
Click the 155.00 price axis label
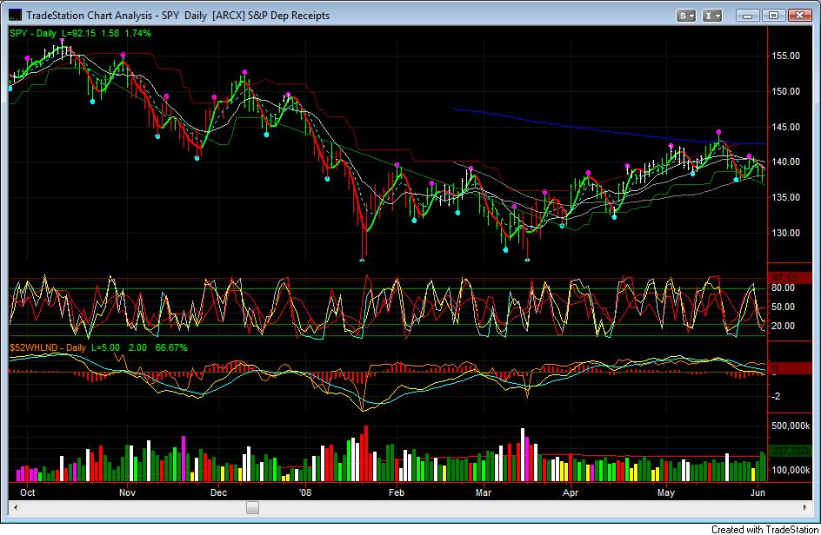coord(786,56)
